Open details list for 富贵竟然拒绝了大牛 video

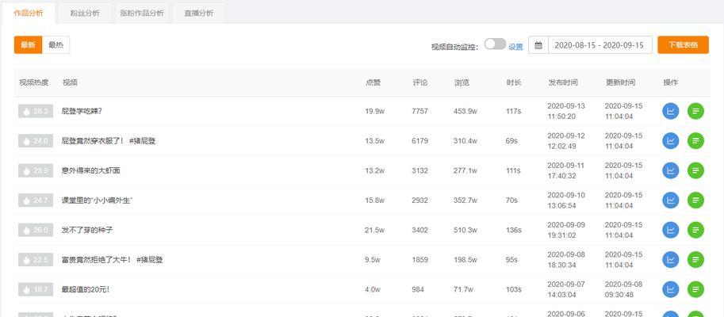click(695, 260)
